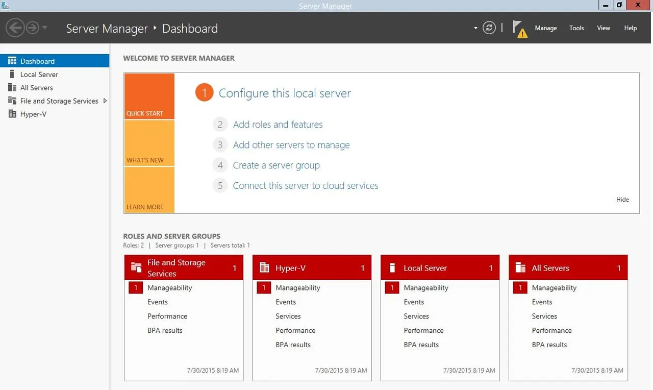
Task: Click Manageability alert badge in All Servers tile
Action: (x=520, y=288)
